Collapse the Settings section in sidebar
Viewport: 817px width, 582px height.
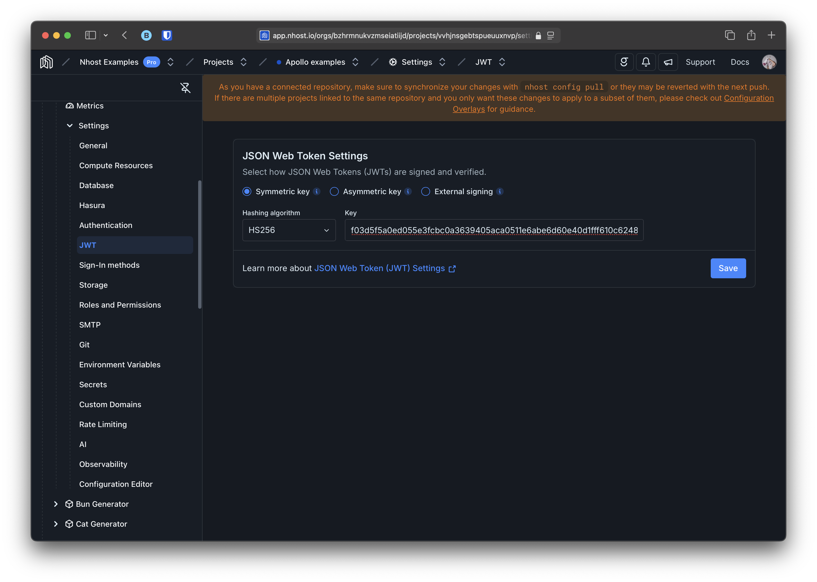coord(70,125)
